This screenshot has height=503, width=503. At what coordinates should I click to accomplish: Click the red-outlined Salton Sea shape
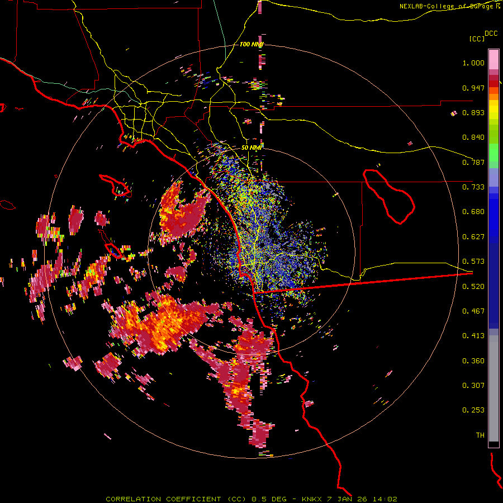pos(389,197)
